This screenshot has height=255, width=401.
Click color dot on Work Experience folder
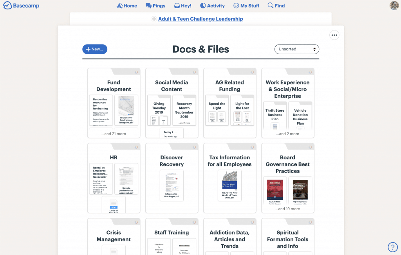(x=310, y=72)
